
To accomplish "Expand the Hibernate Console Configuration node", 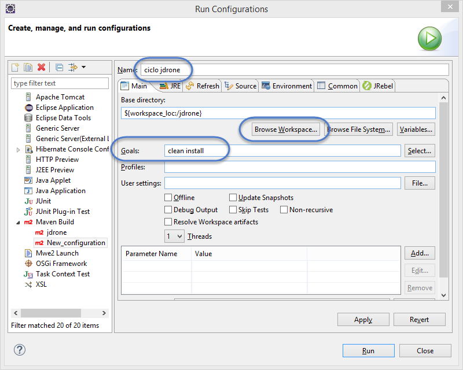I will 19,150.
